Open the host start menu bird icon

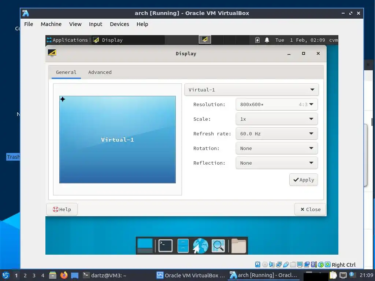click(x=6, y=275)
